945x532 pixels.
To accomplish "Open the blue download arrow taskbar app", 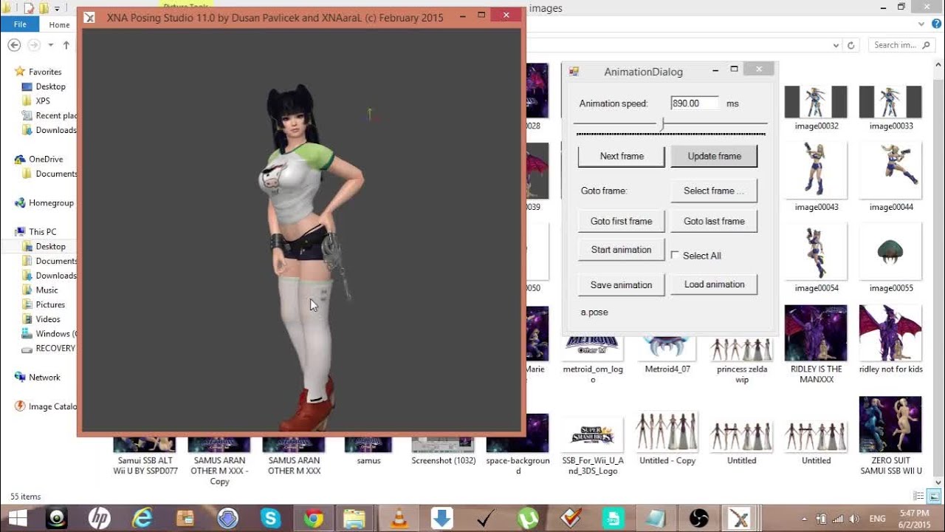I will (x=441, y=518).
